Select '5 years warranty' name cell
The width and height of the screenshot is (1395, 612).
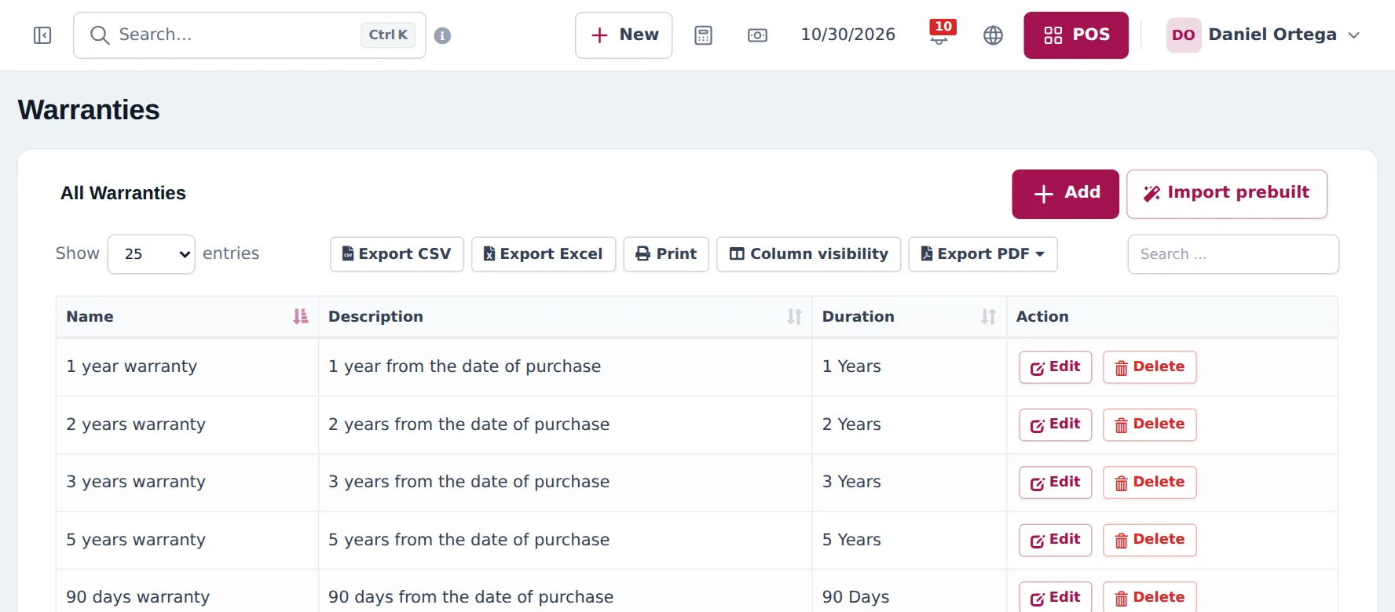pos(187,540)
